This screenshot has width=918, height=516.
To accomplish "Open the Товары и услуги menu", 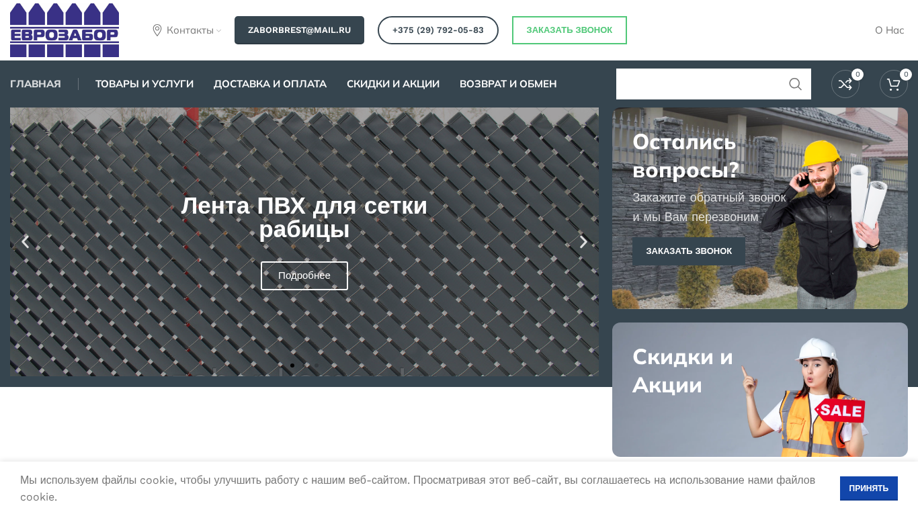I will tap(144, 84).
